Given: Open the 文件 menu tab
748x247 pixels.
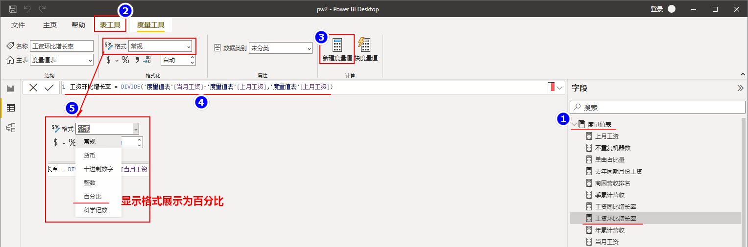Looking at the screenshot, I should point(18,25).
